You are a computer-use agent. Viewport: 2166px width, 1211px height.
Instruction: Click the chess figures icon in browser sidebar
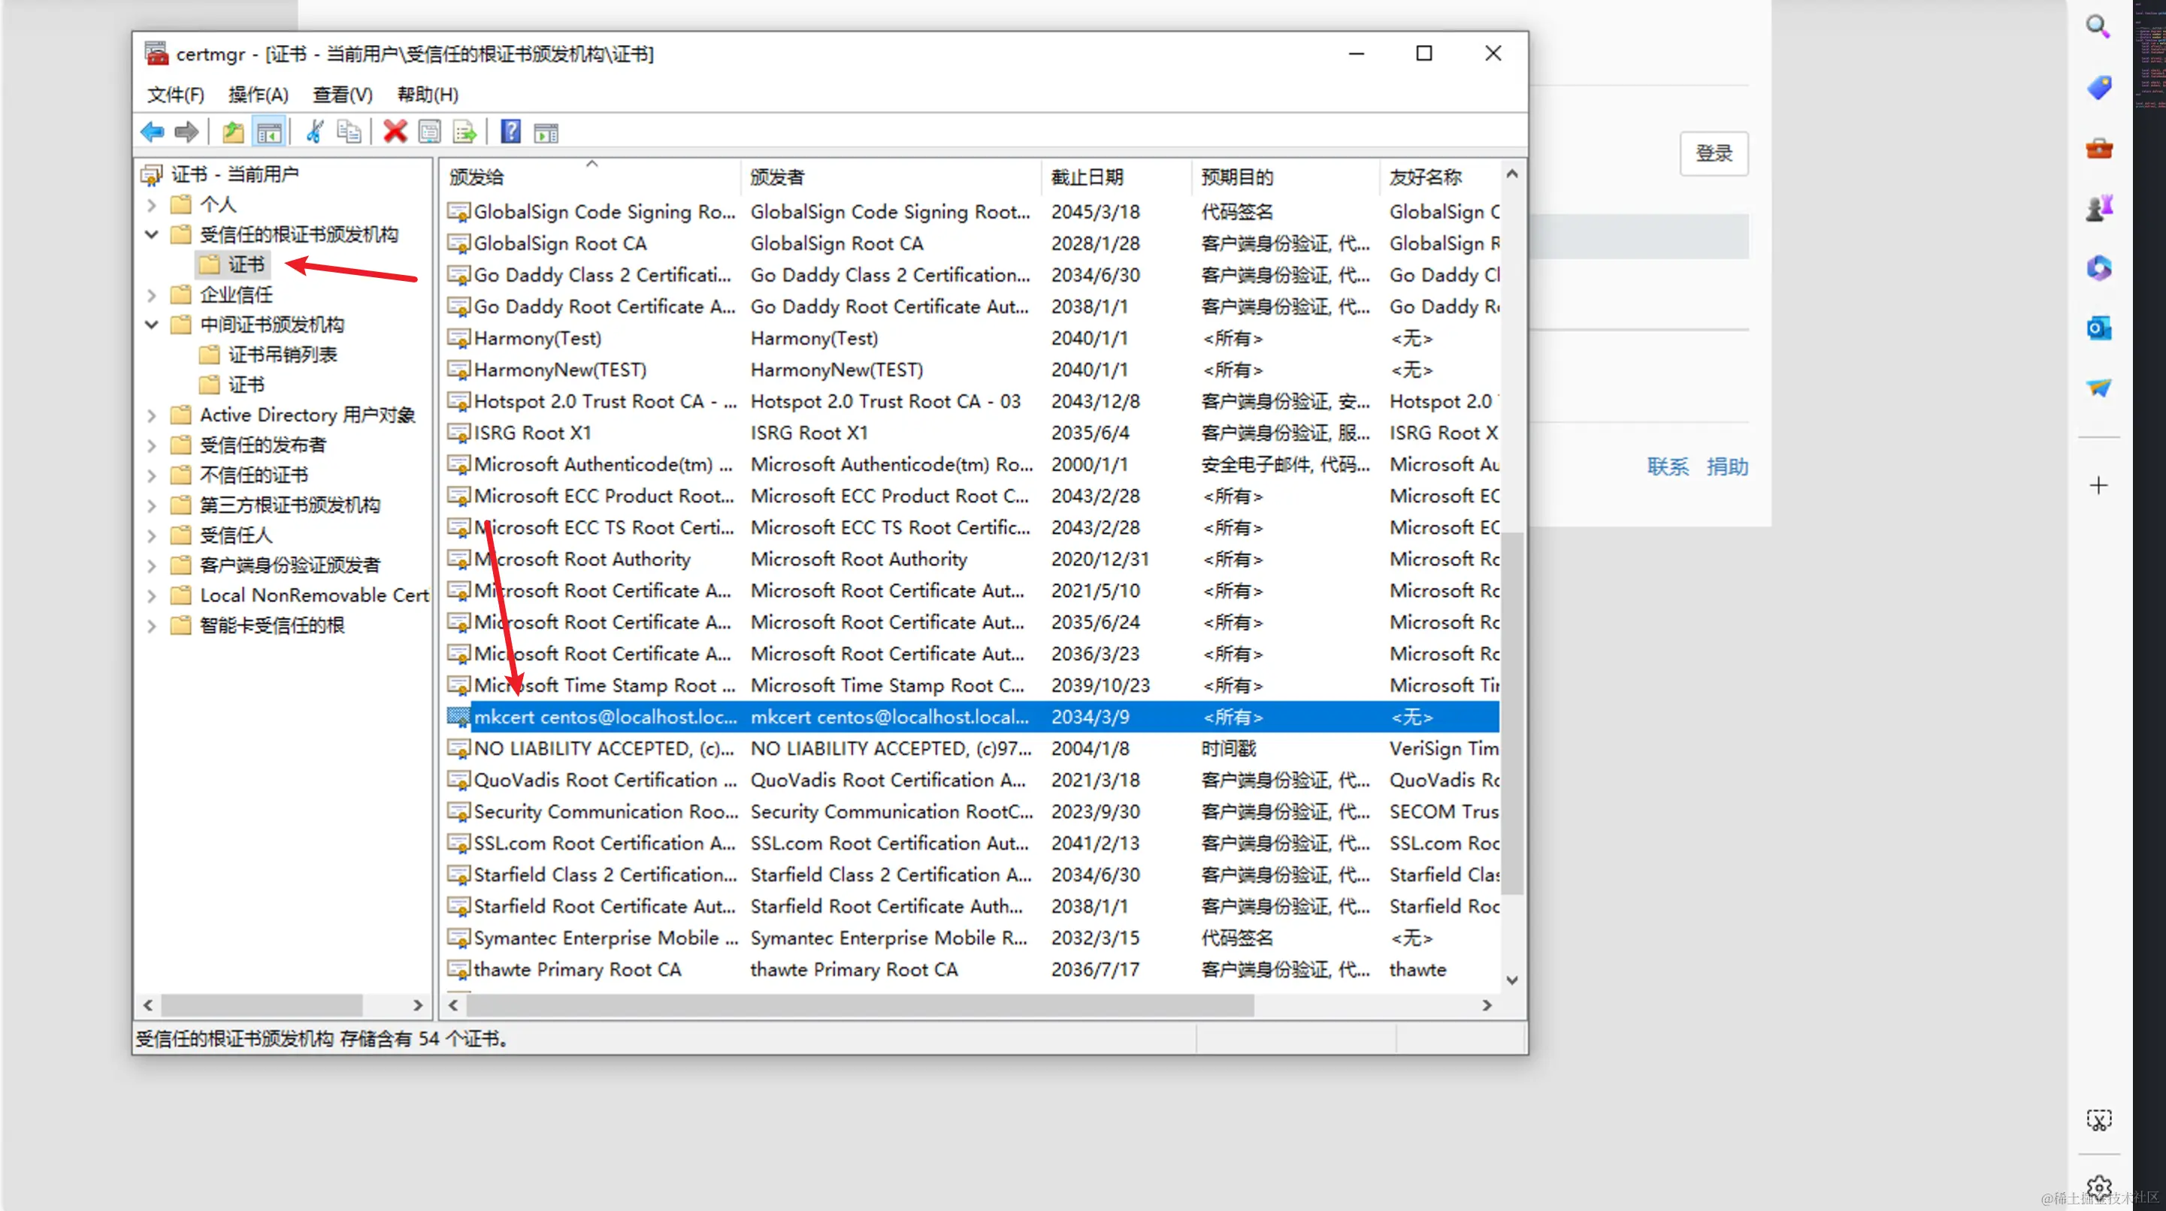click(x=2098, y=207)
